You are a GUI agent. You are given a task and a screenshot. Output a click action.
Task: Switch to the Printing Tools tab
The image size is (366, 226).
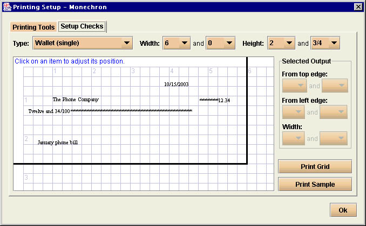point(33,26)
